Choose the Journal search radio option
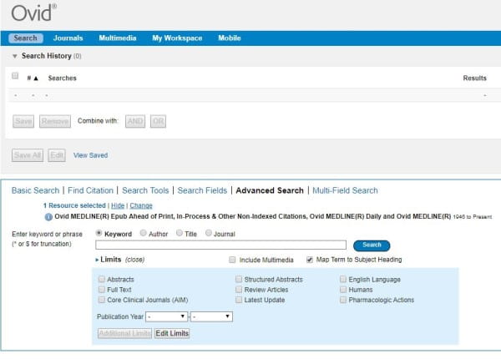Viewport: 501px width, 359px height. pos(208,234)
